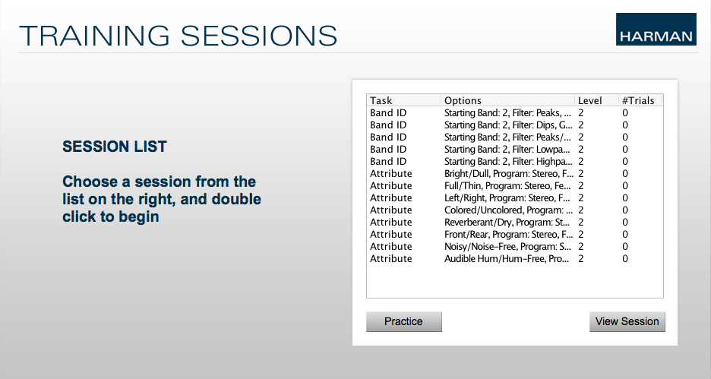Click the Practice button
This screenshot has height=379, width=711.
pyautogui.click(x=403, y=321)
